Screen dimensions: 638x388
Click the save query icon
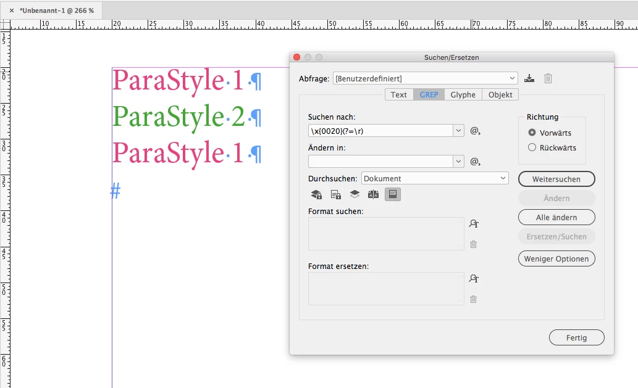(x=529, y=78)
